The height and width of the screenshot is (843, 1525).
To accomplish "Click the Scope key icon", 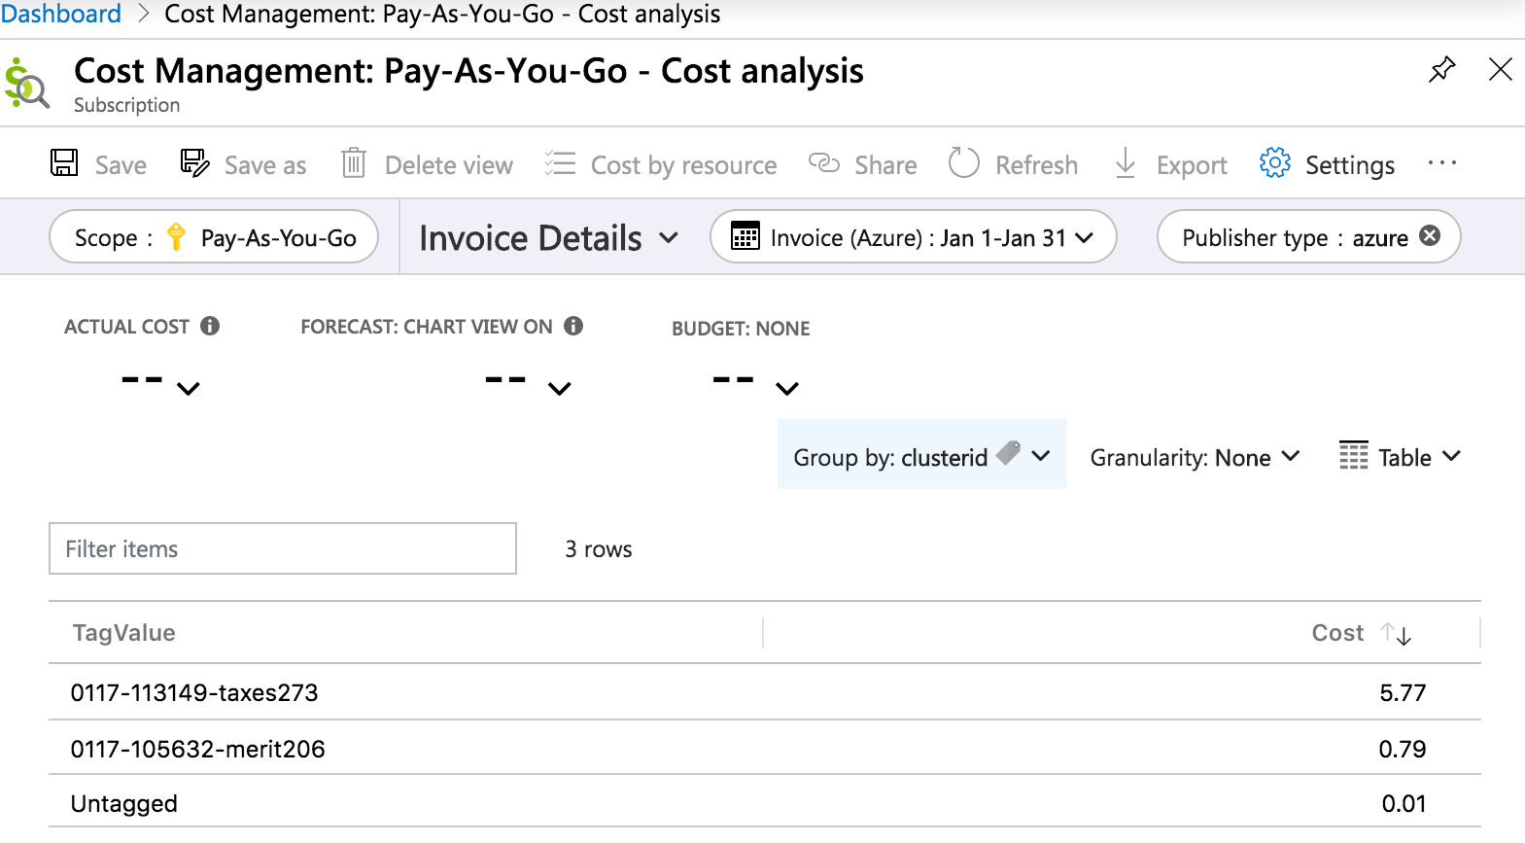I will (x=176, y=236).
